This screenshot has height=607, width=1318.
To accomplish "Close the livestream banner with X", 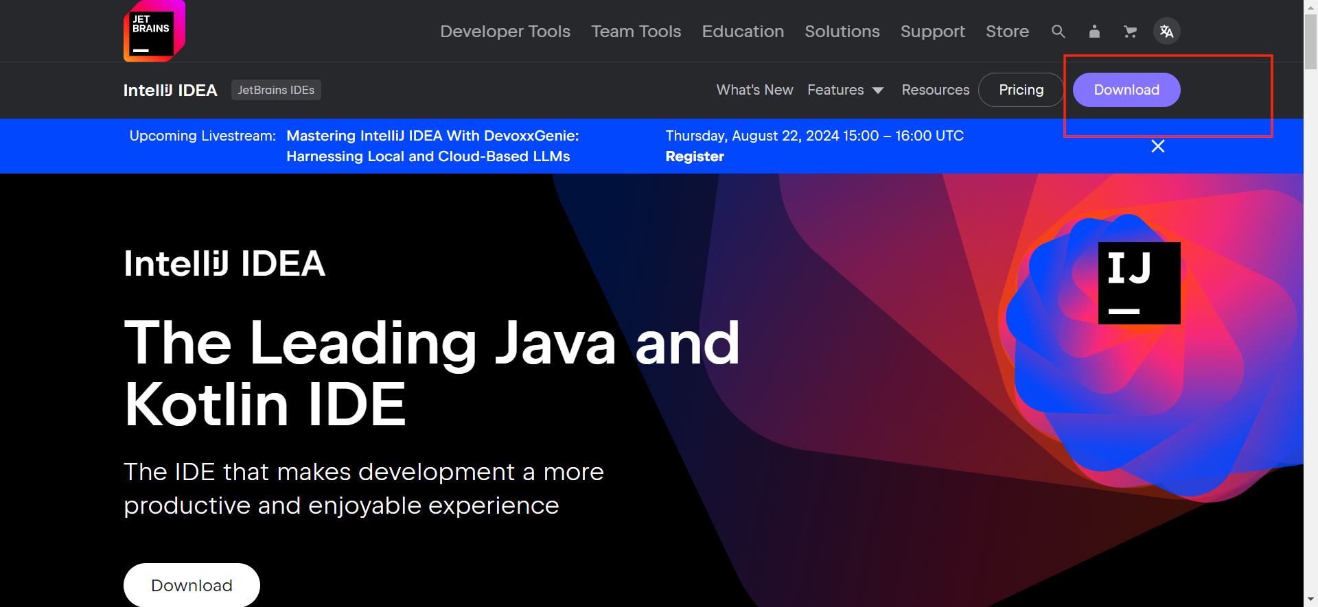I will pos(1158,146).
